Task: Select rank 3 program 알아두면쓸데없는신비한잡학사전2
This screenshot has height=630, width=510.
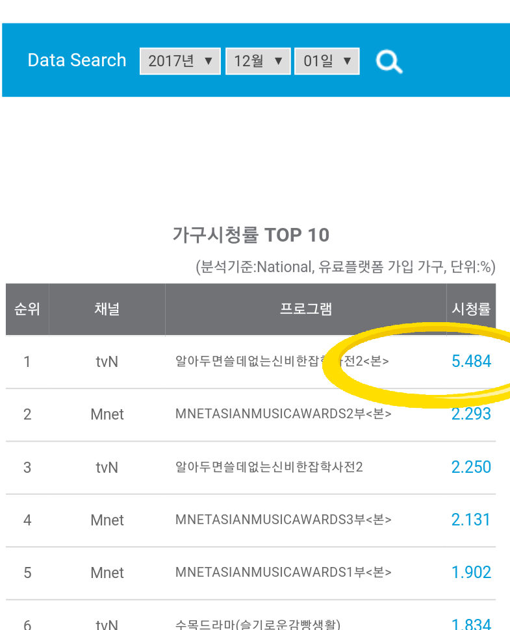Action: (x=269, y=467)
